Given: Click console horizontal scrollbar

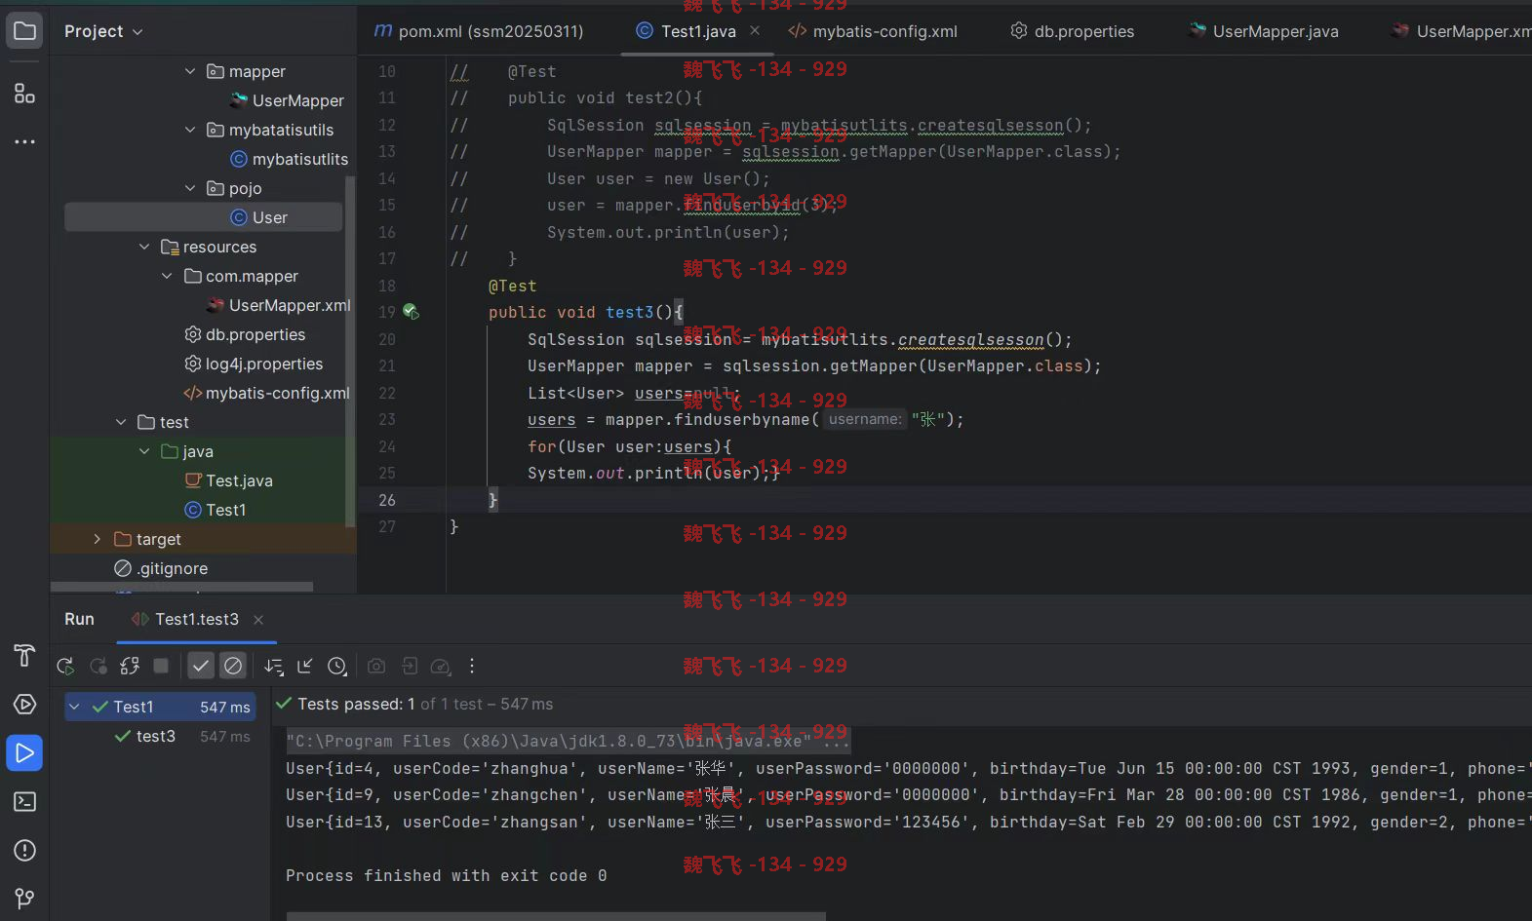Looking at the screenshot, I should (556, 916).
